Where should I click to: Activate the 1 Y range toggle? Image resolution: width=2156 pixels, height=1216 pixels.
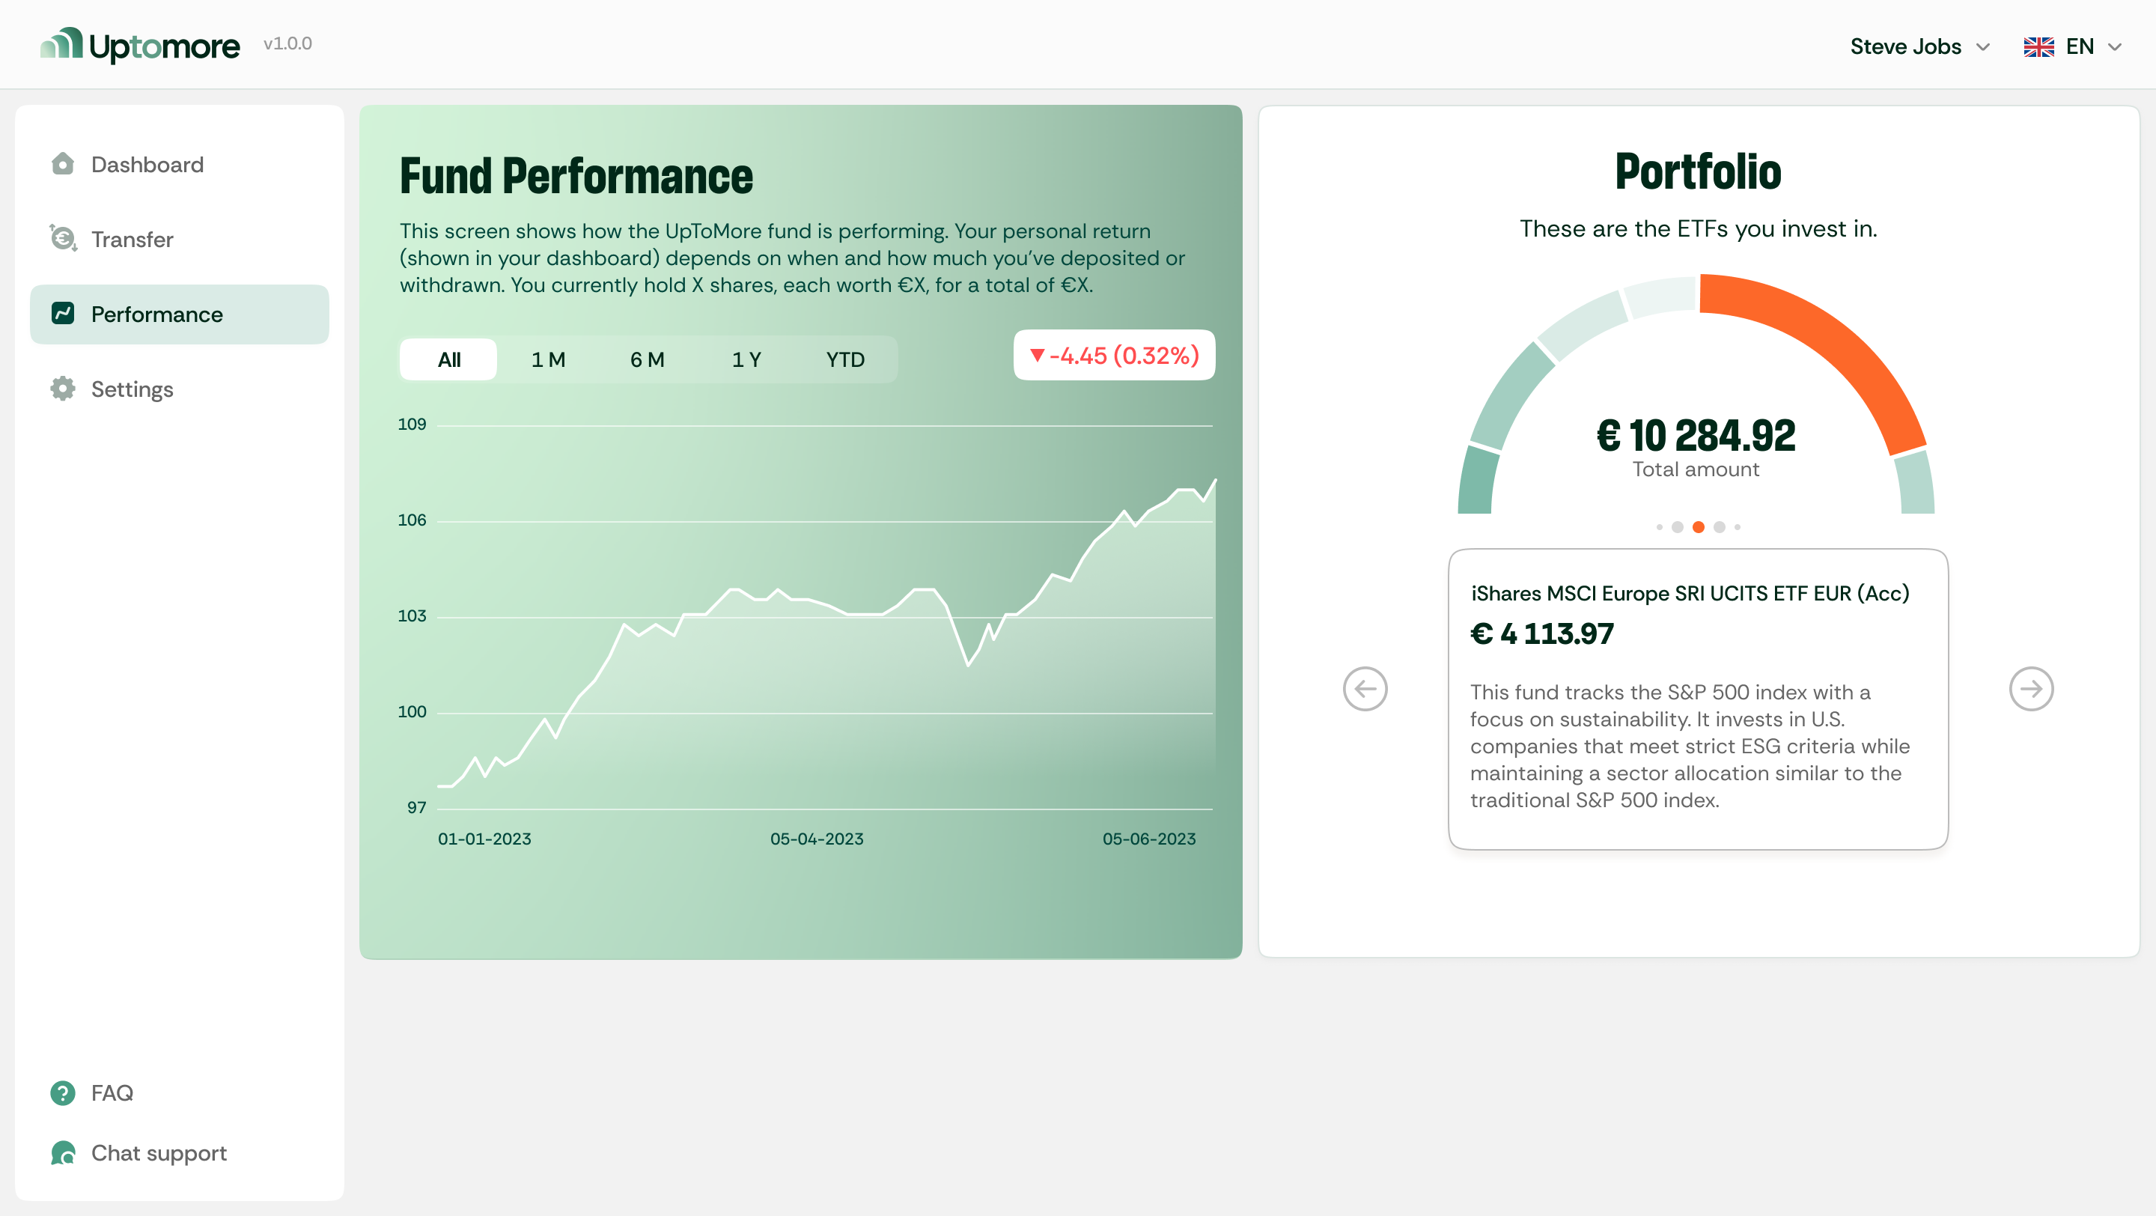point(746,359)
